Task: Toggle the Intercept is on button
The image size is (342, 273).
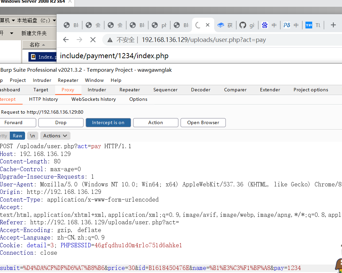Action: (108, 122)
